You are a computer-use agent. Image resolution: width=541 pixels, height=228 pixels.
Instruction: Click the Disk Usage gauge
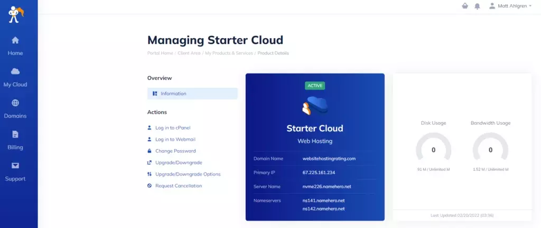point(433,147)
